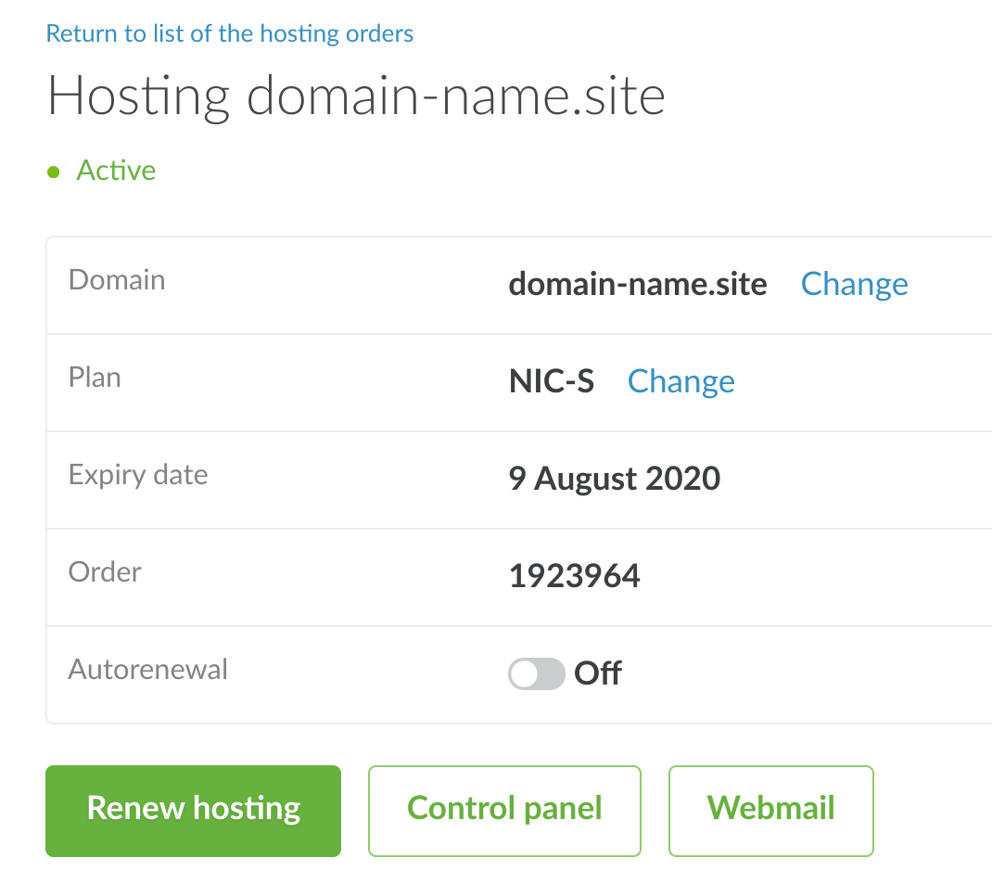Select the bold domain-name.site value in Domain row
The height and width of the screenshot is (884, 992).
click(638, 284)
